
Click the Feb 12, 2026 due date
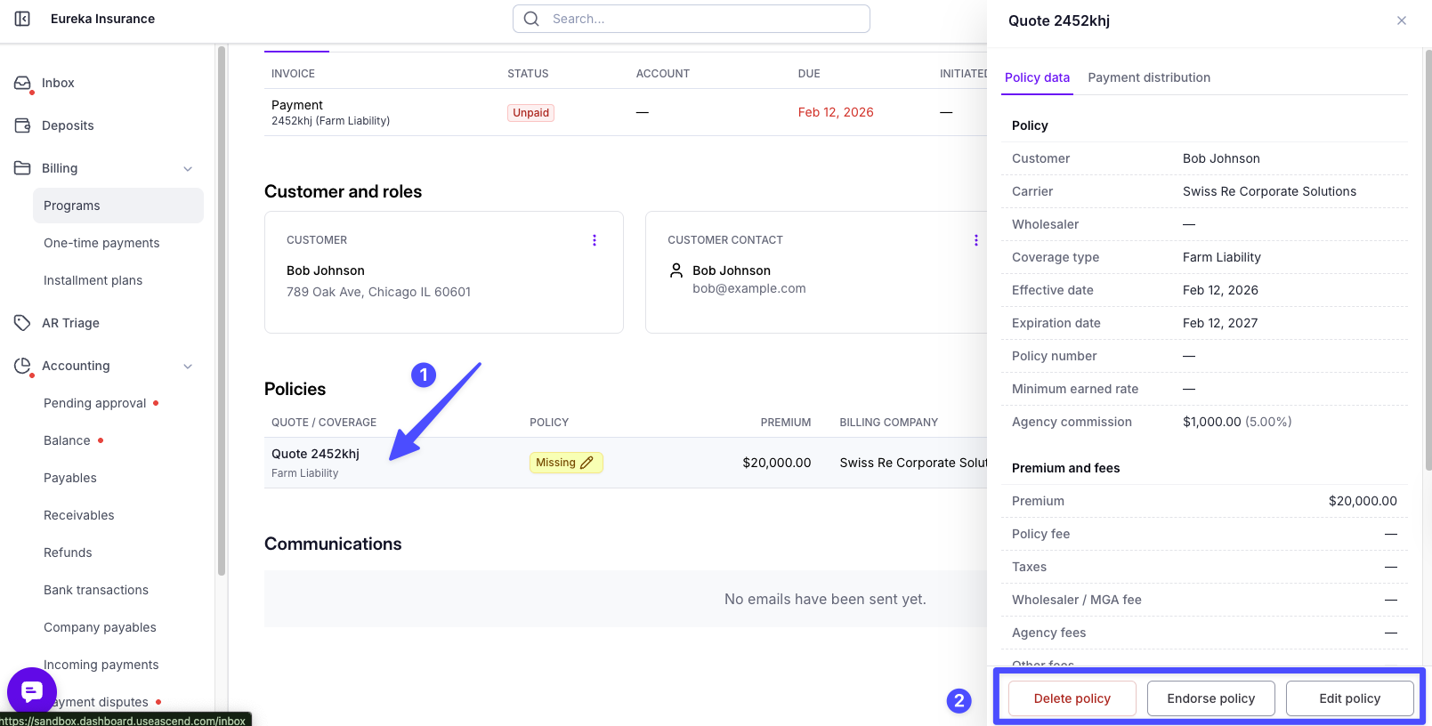tap(836, 112)
